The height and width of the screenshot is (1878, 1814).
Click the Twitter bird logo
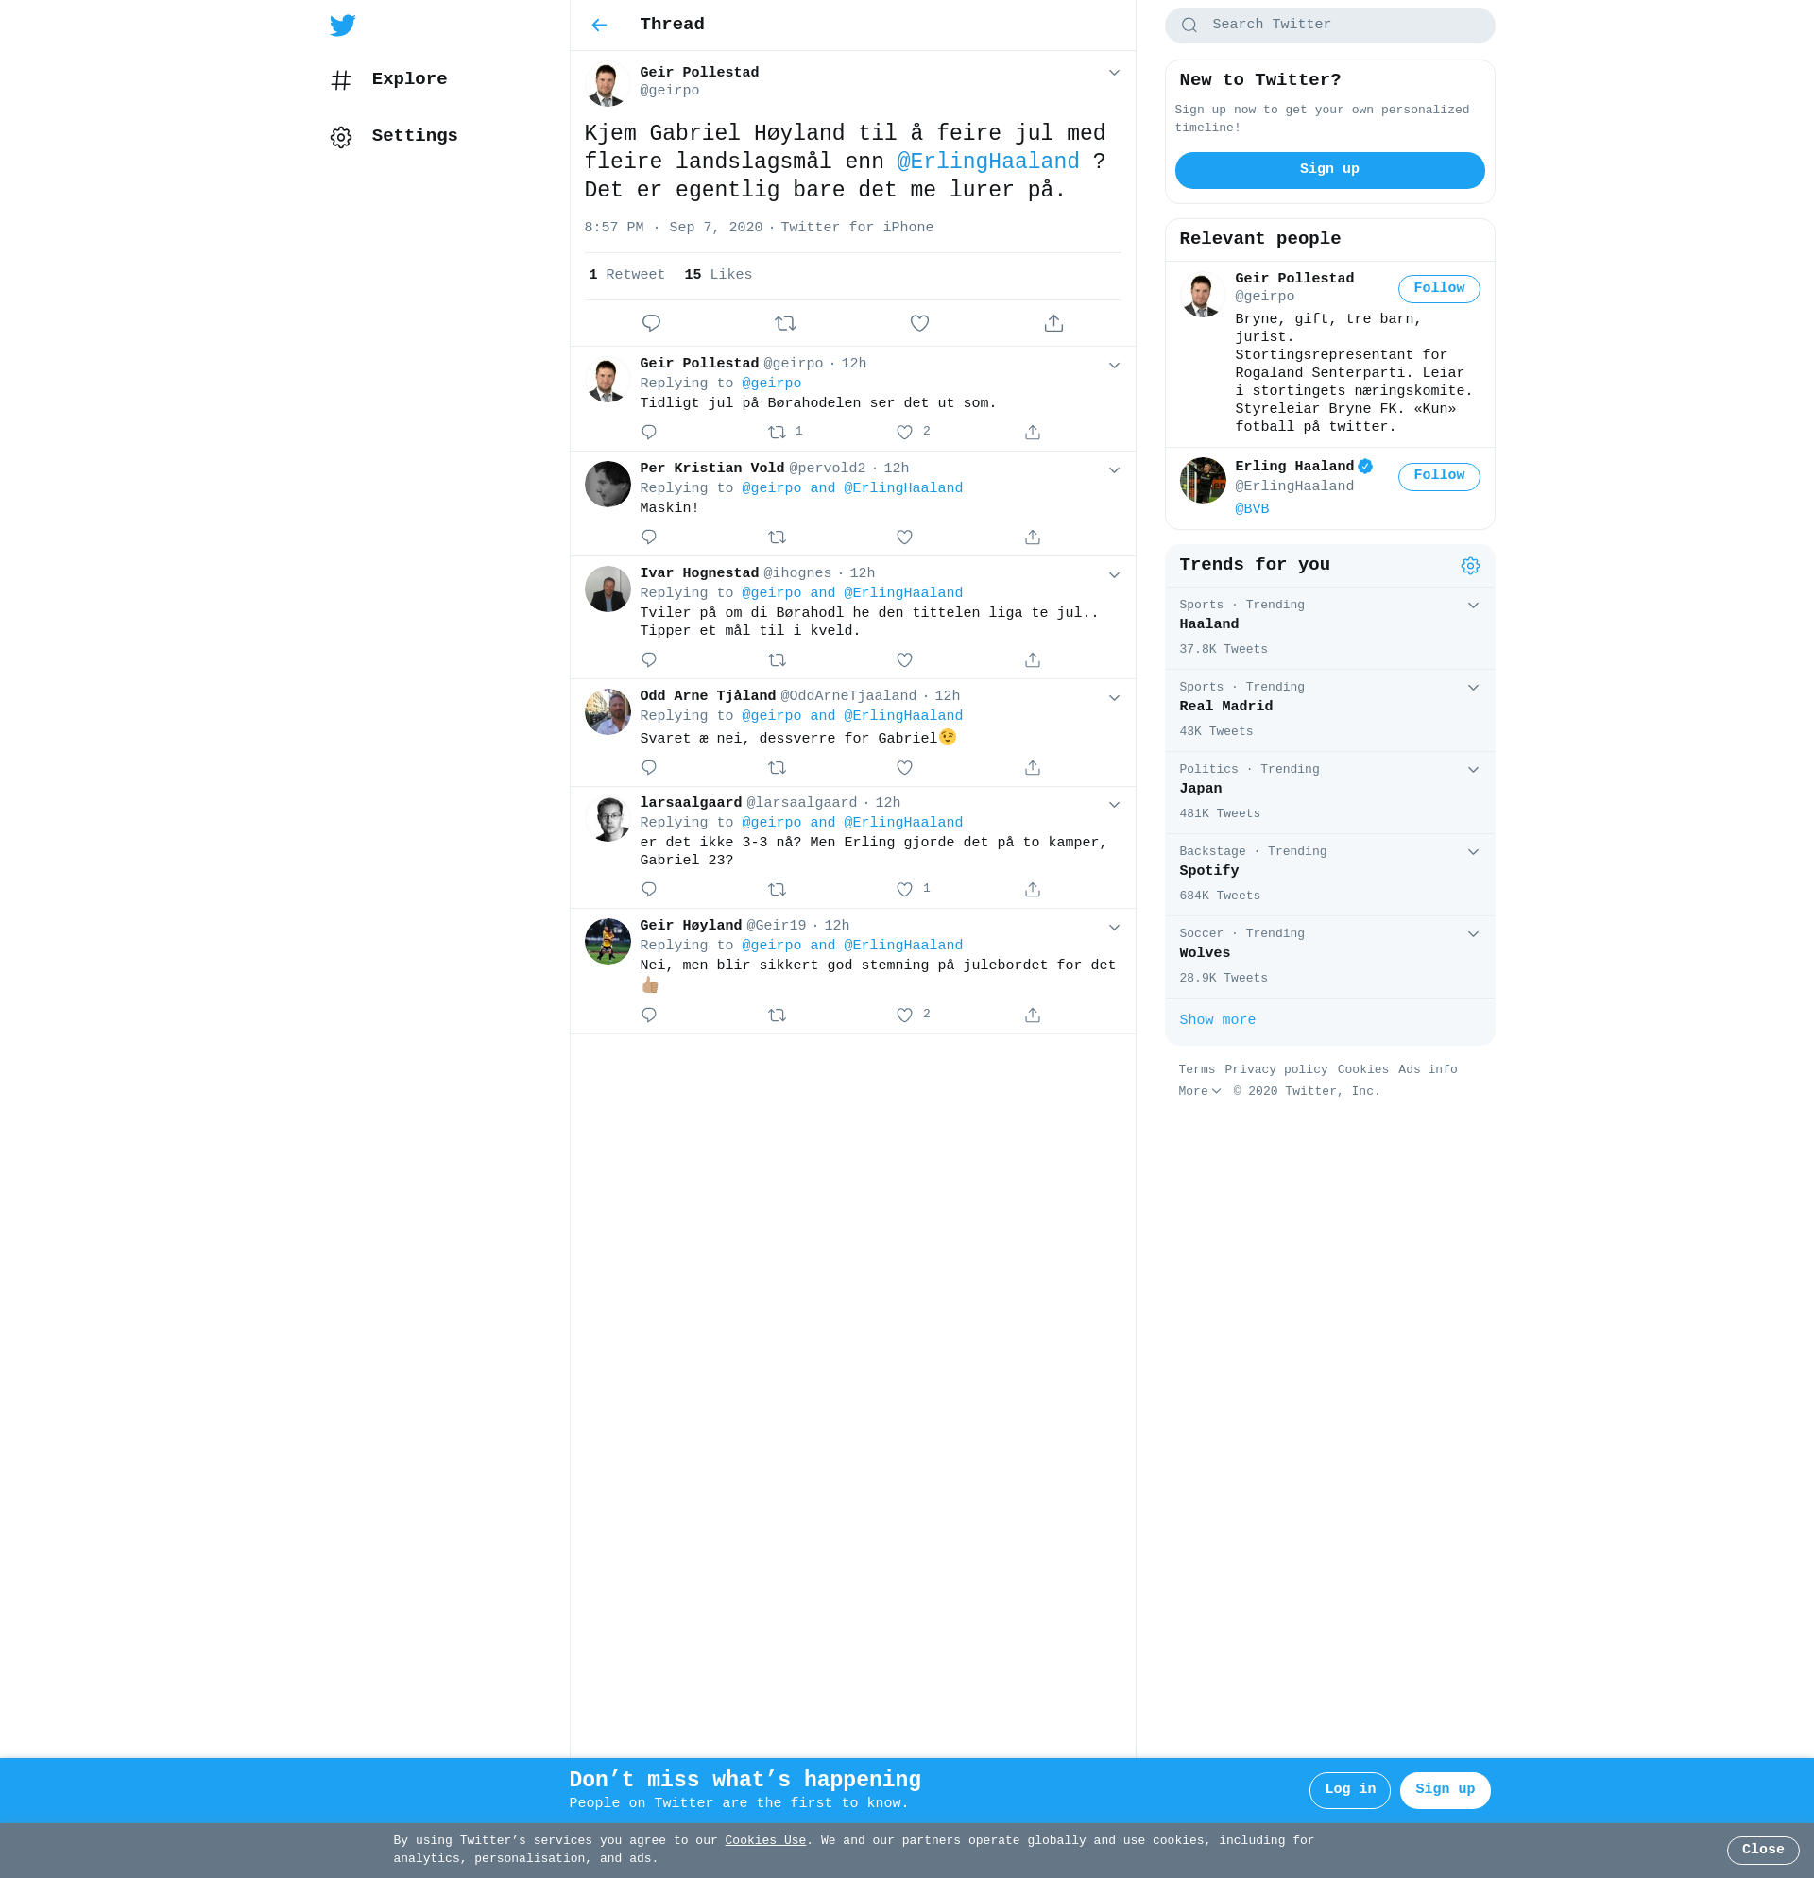point(342,25)
